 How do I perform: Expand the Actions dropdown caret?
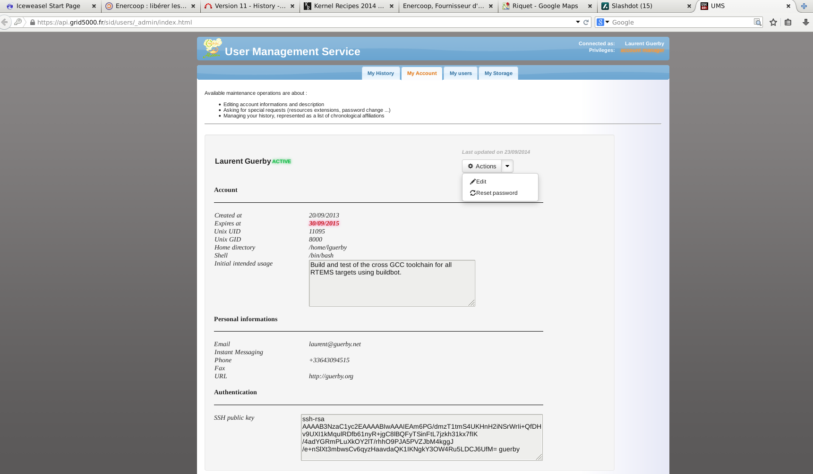pos(507,166)
